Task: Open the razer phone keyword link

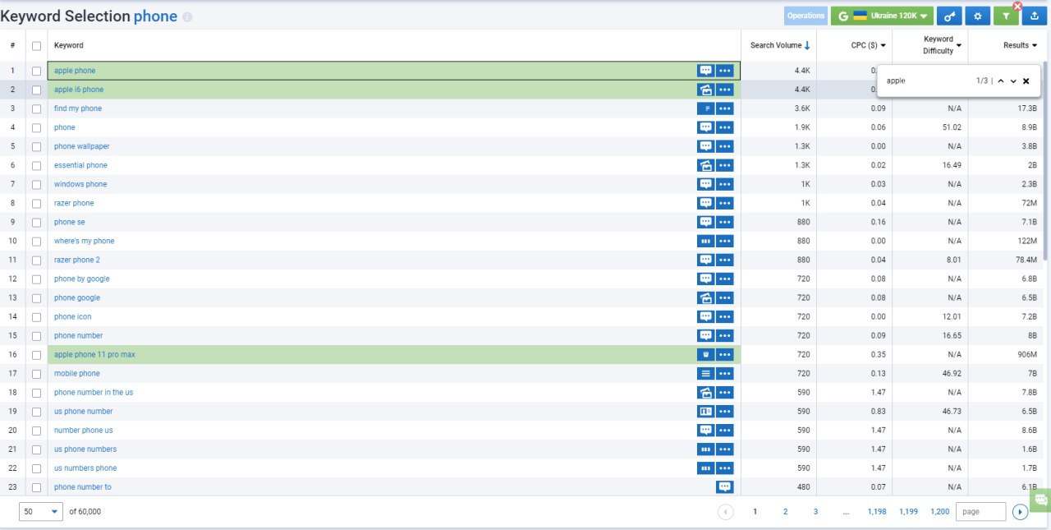Action: [74, 203]
